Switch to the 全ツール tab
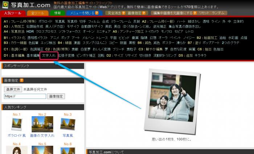The height and width of the screenshot is (154, 254). pos(38,13)
